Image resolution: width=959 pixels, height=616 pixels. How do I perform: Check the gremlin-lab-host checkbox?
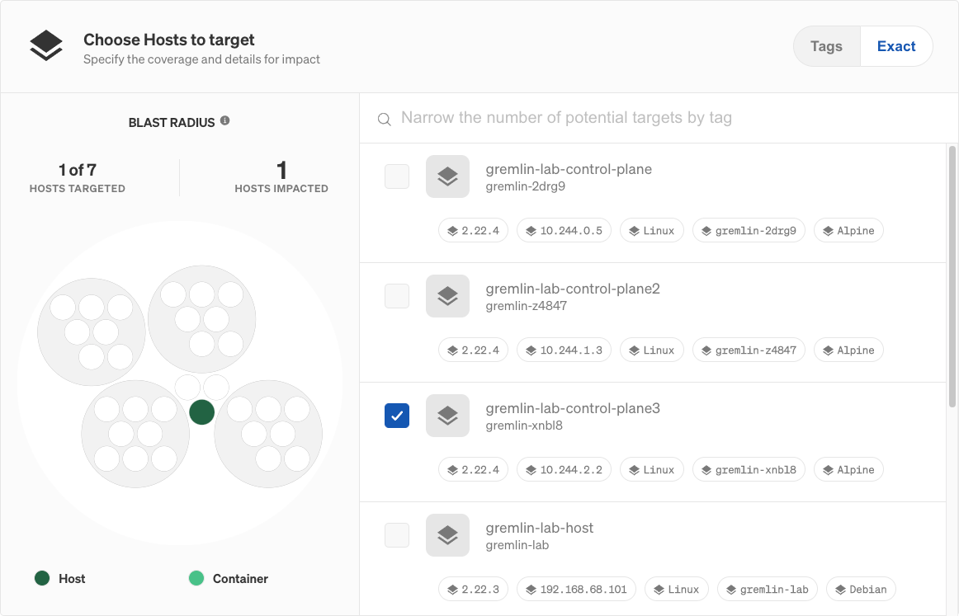point(397,535)
